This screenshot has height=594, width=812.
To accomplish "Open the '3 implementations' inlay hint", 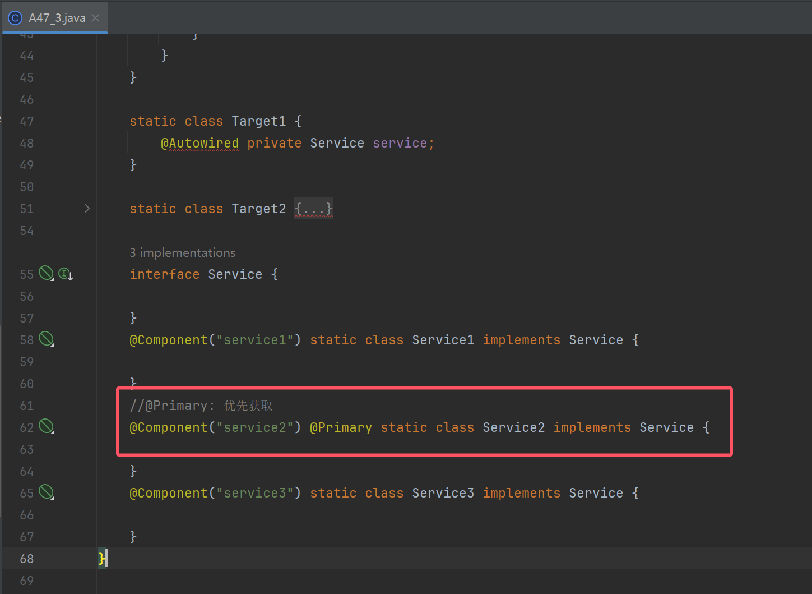I will point(183,252).
